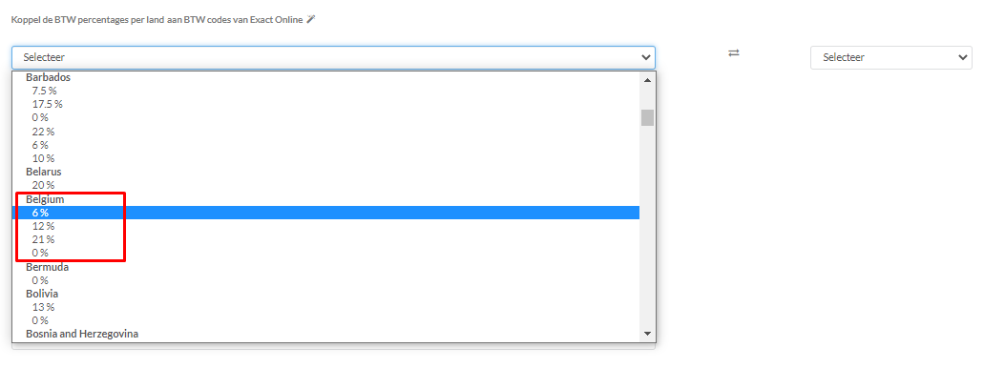Viewport: 984px width, 368px height.
Task: Click the scroll up arrow of list
Action: pos(647,79)
